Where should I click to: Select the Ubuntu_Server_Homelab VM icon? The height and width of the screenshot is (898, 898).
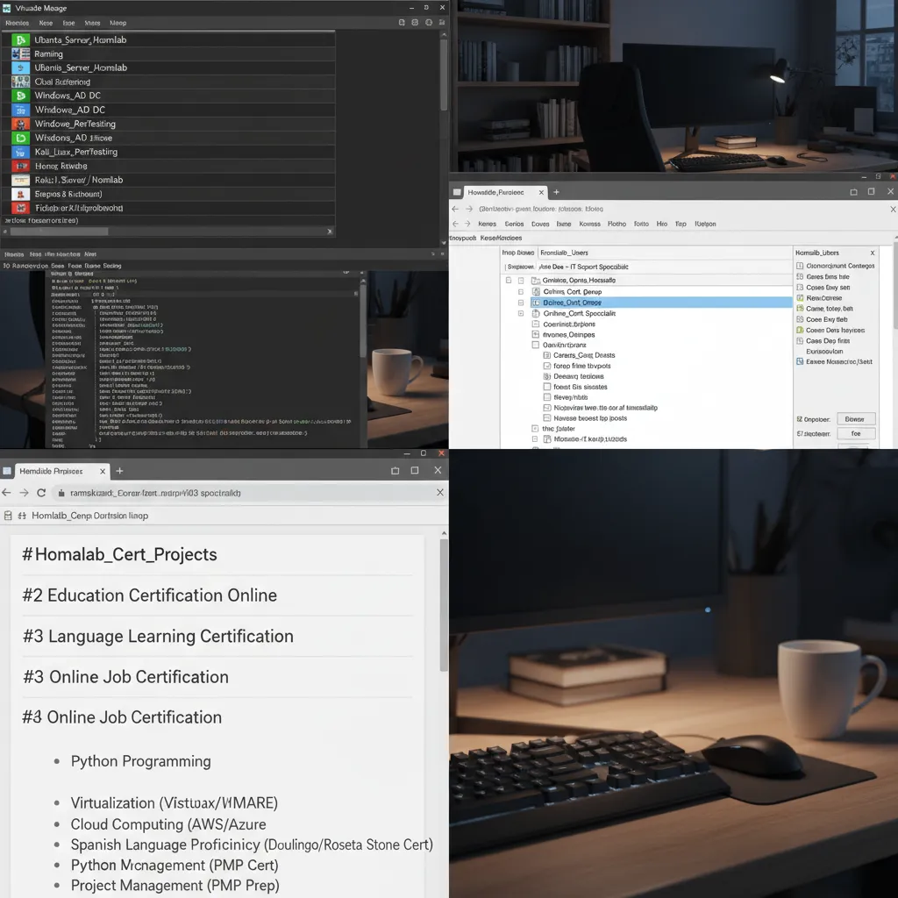19,39
